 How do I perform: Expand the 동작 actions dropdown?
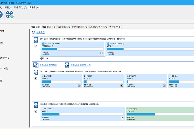tap(44, 59)
